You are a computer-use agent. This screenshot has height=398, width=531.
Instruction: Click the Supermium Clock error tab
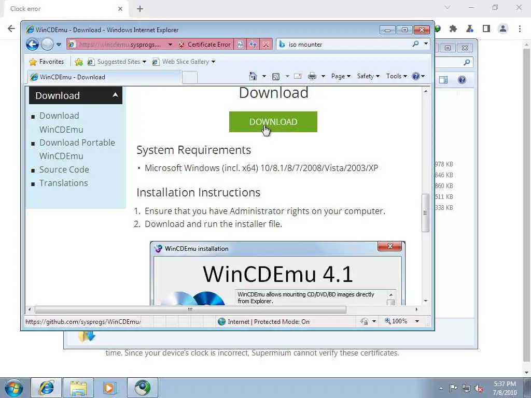(66, 9)
